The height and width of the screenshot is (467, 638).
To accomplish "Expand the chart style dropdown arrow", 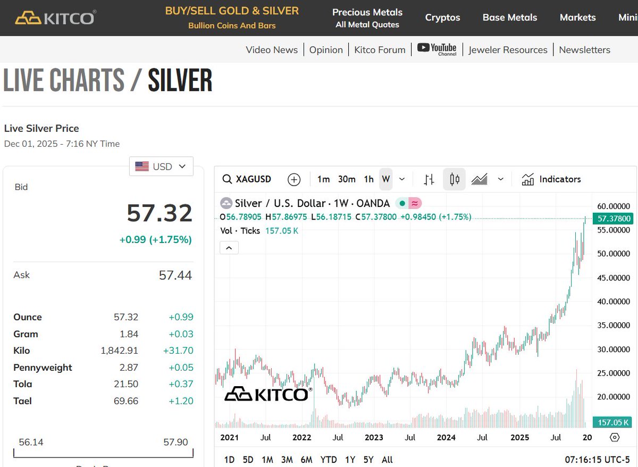I will coord(500,179).
